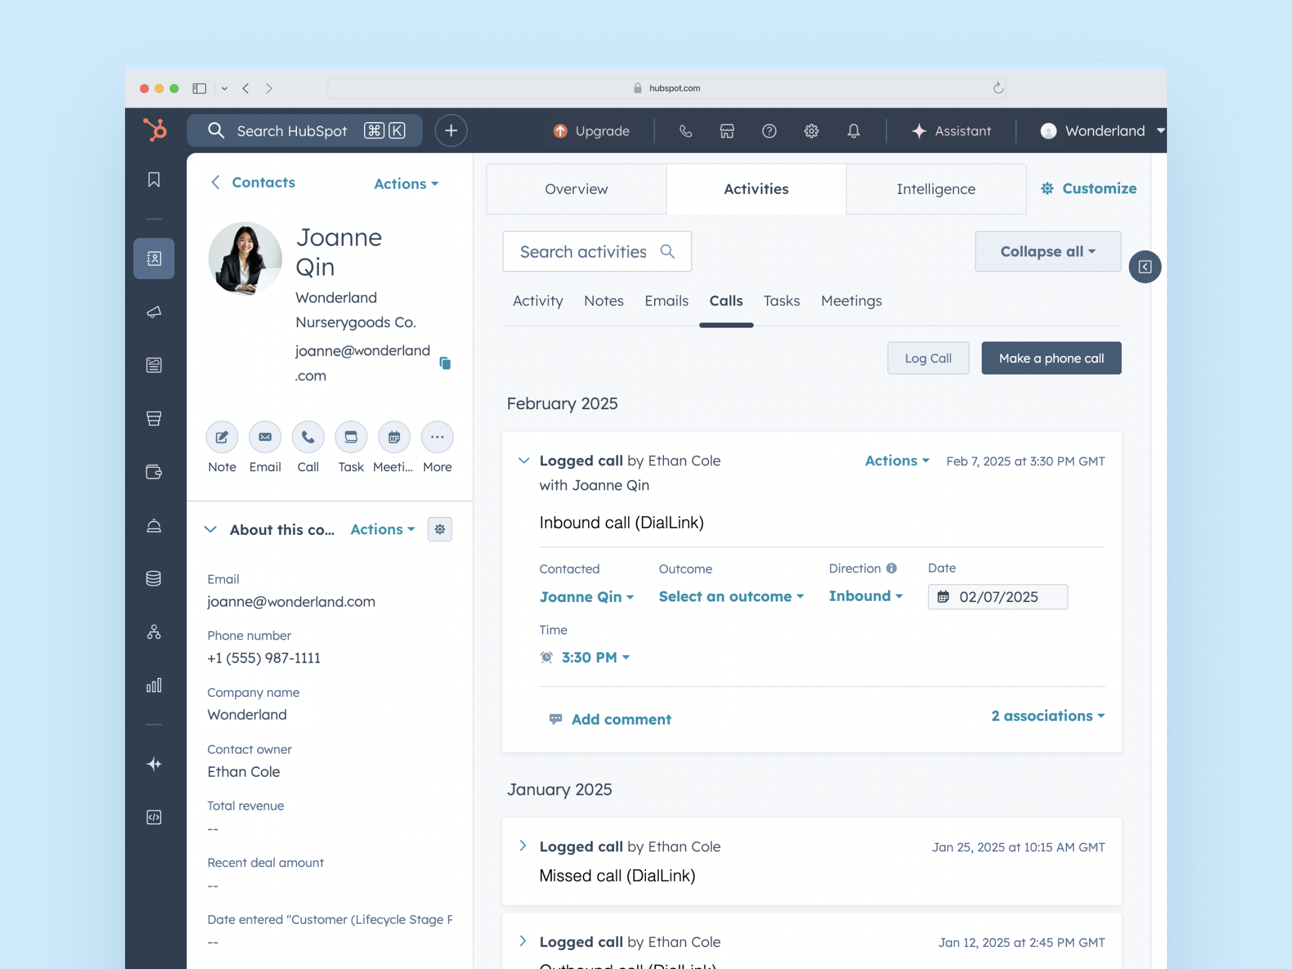Open Select an outcome dropdown
The height and width of the screenshot is (969, 1292).
[731, 596]
